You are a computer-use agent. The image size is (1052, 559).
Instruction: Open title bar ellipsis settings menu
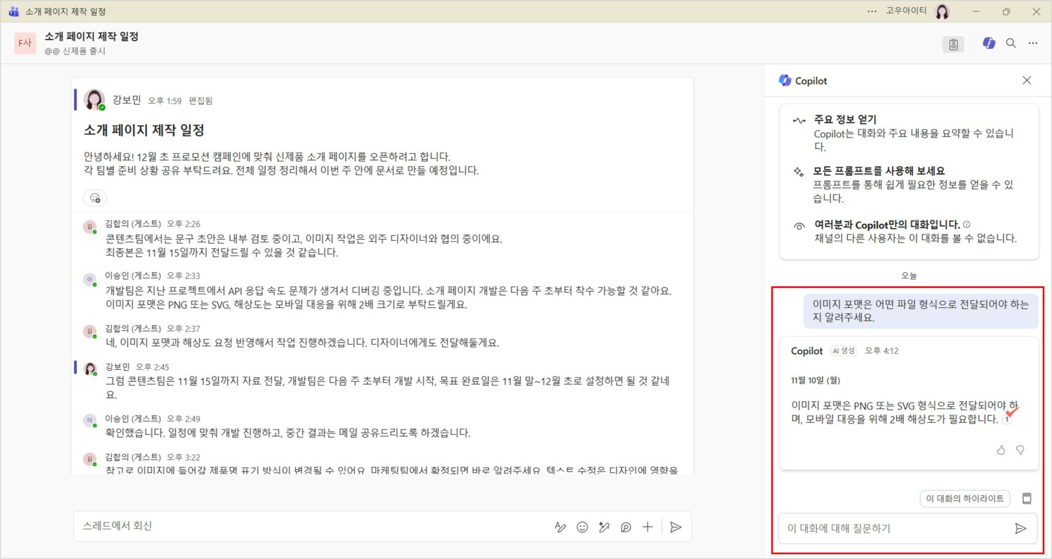[x=872, y=11]
